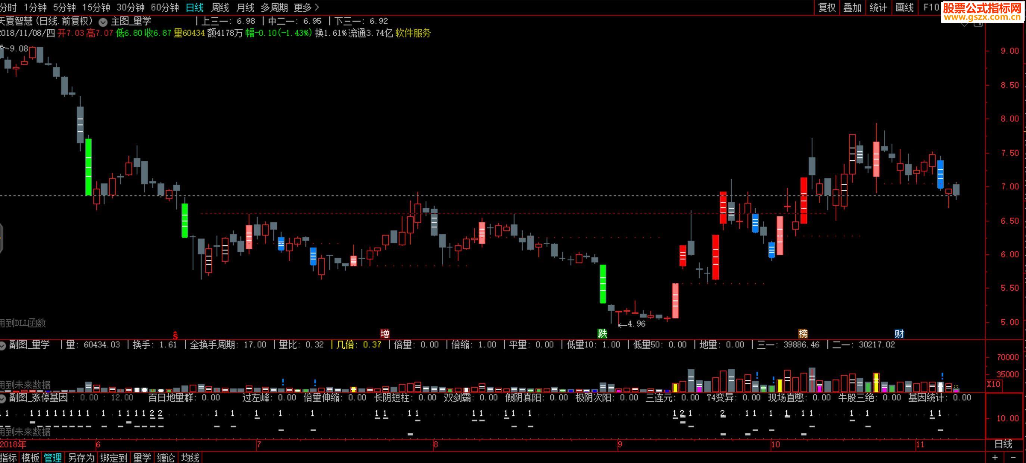The image size is (1026, 463).
Task: Click the 量比: 0.32 value
Action: coord(301,345)
